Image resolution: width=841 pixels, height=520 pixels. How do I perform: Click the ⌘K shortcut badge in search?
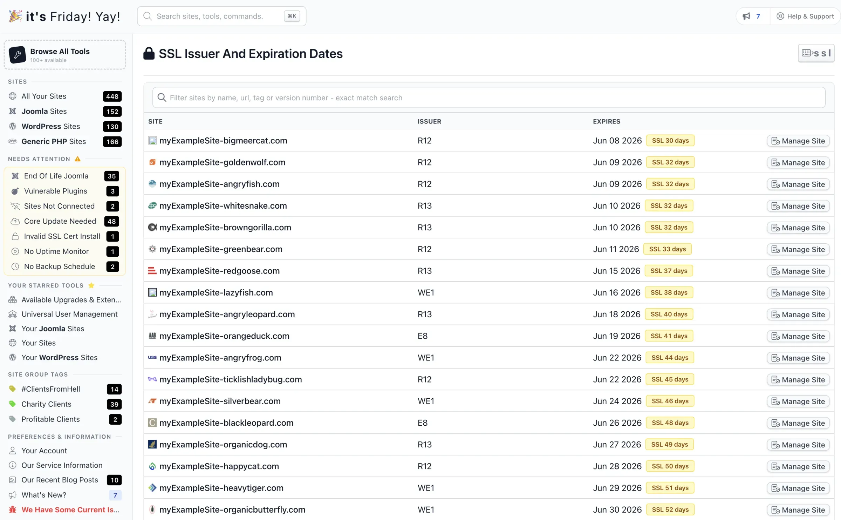click(x=292, y=16)
